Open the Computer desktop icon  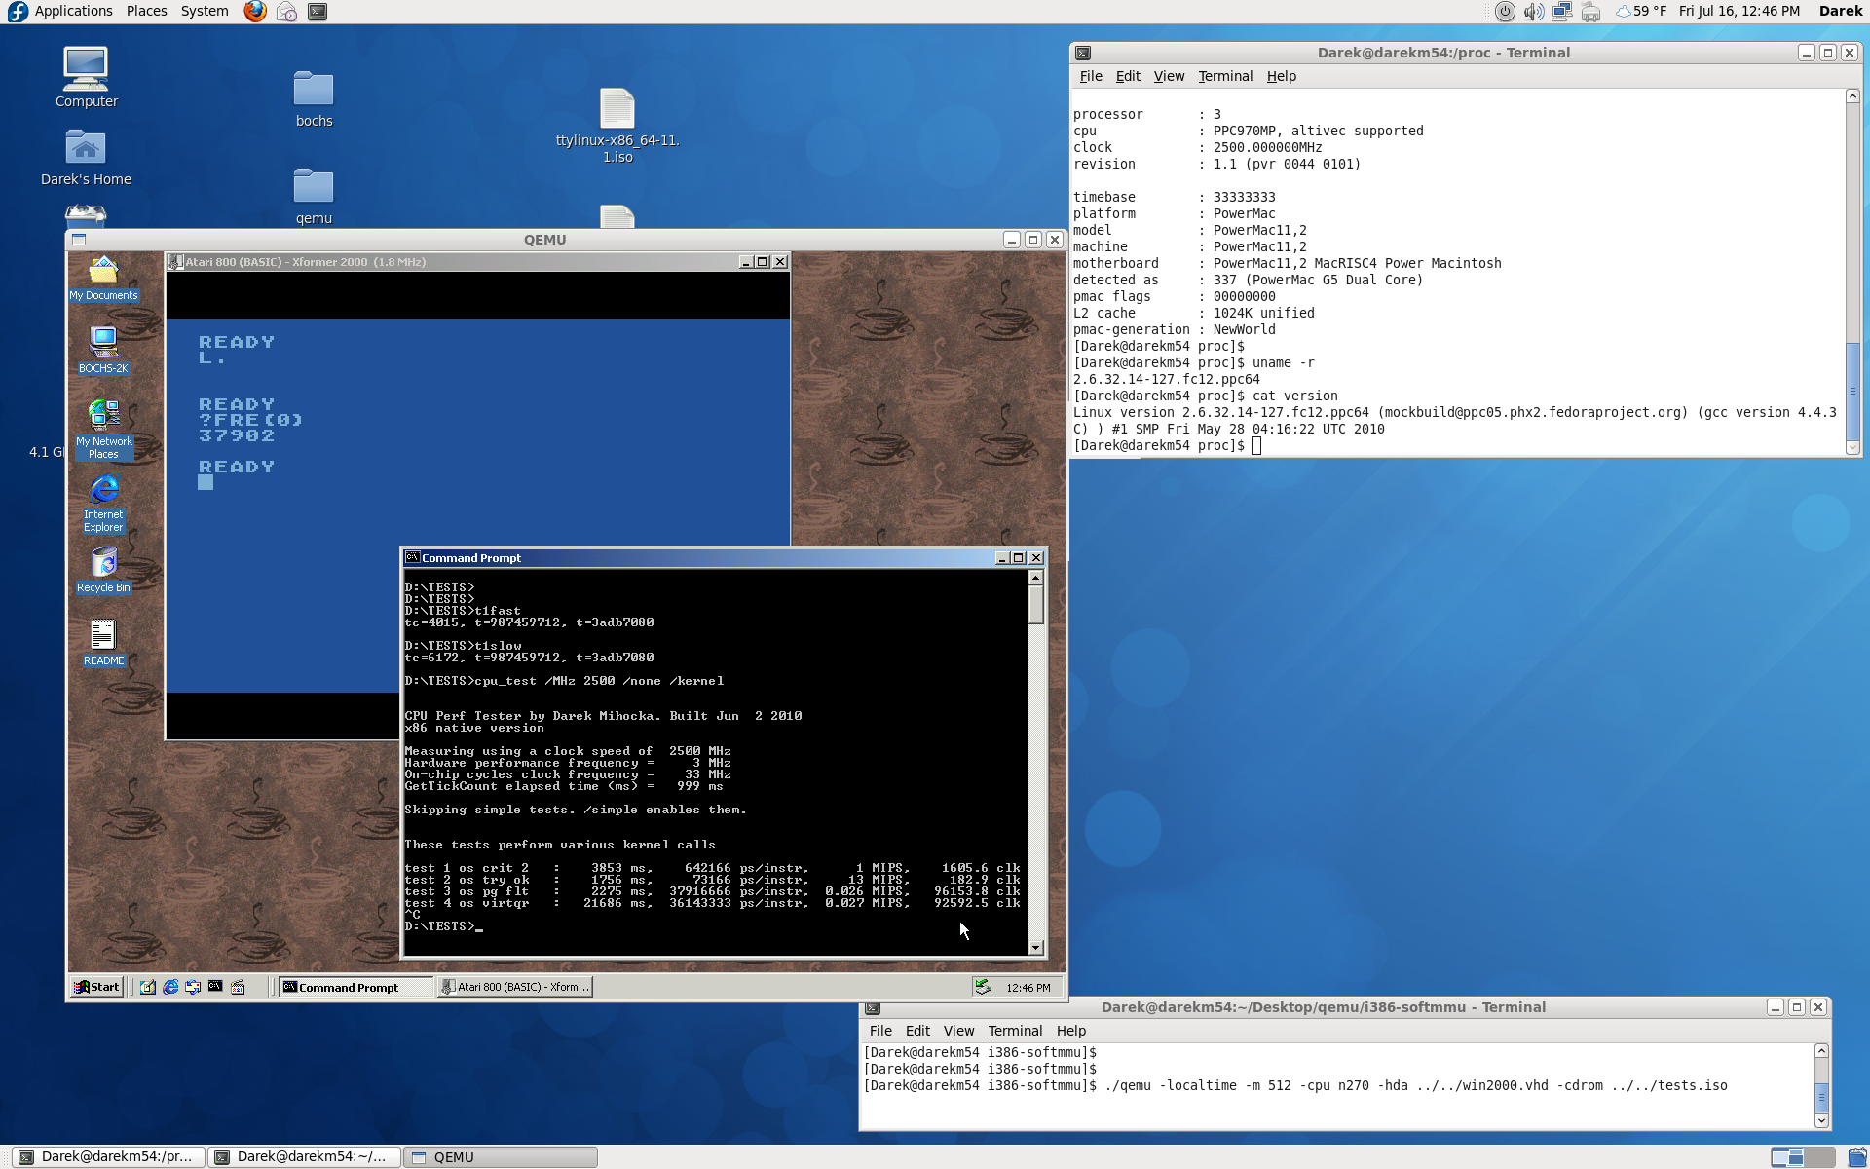[87, 77]
